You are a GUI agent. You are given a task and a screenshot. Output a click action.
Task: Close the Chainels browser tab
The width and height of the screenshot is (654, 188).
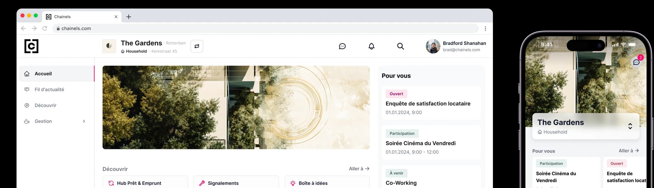point(116,17)
